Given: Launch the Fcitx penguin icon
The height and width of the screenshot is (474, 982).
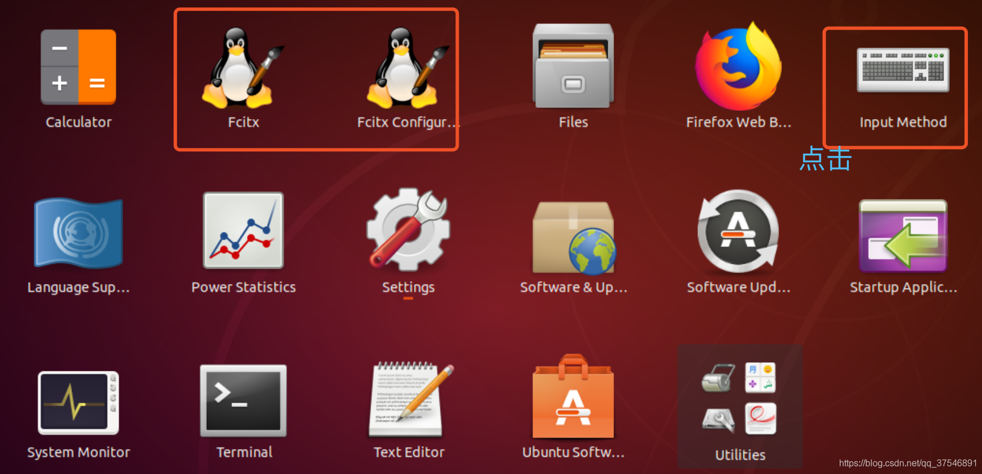Looking at the screenshot, I should (x=243, y=67).
